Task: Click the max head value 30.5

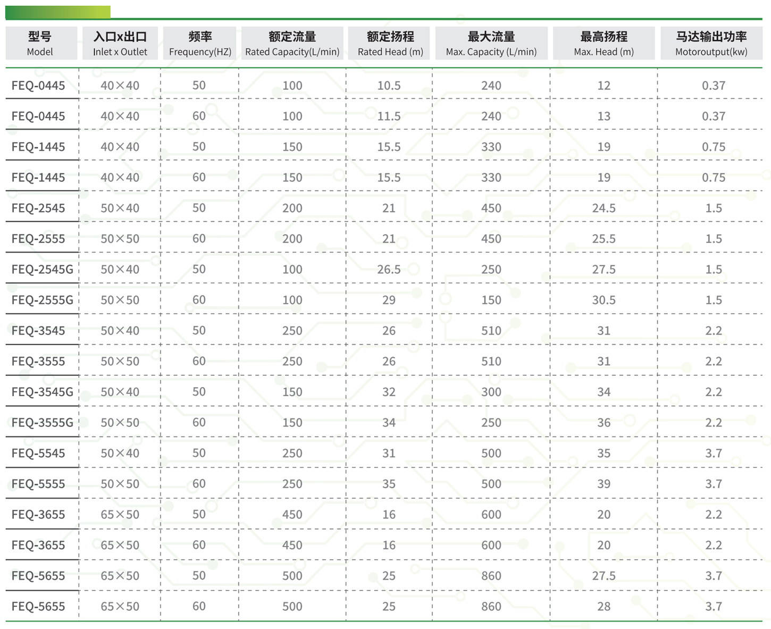Action: pyautogui.click(x=604, y=300)
